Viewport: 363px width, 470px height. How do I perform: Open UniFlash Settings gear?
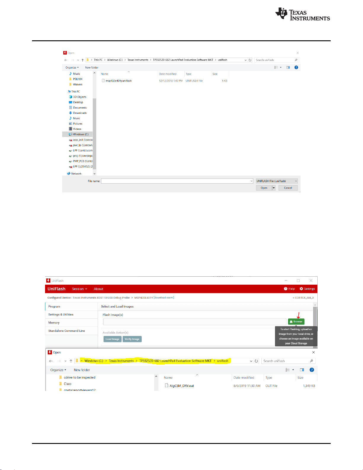click(301, 289)
